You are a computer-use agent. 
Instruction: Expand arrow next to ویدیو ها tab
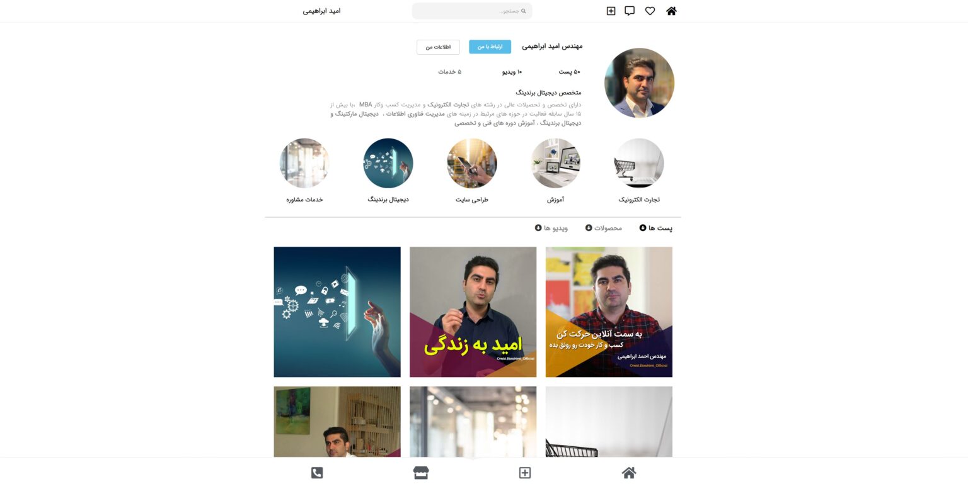point(538,228)
